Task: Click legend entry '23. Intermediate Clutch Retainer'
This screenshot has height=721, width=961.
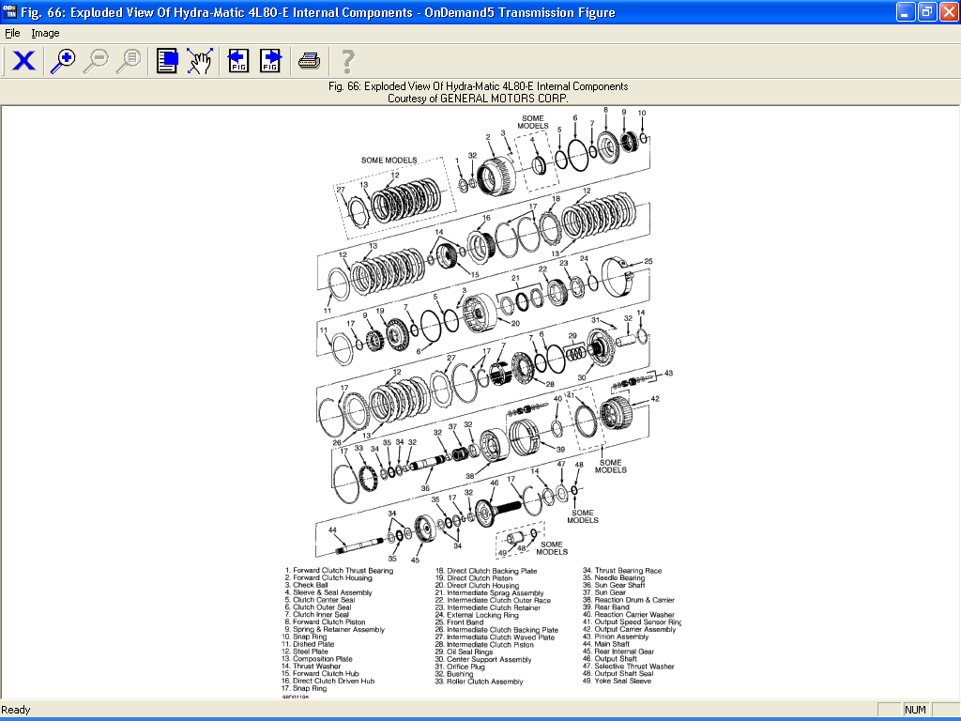Action: [488, 607]
